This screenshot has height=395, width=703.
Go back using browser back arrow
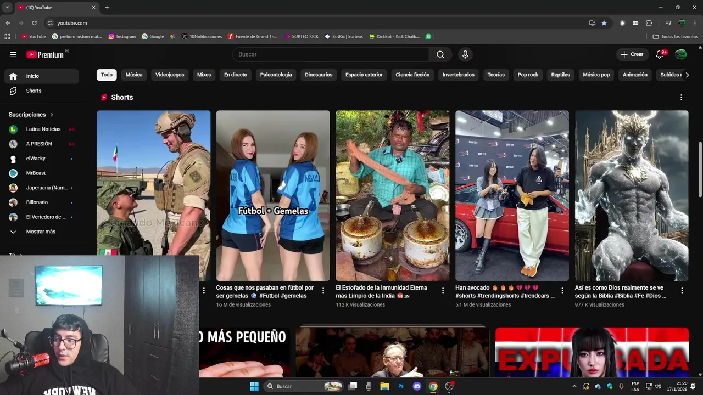pos(8,23)
